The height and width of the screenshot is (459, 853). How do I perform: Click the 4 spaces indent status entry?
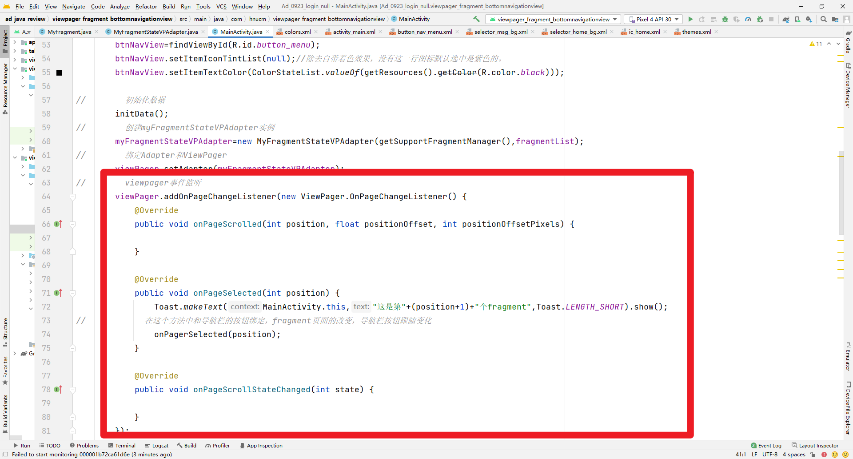point(794,455)
